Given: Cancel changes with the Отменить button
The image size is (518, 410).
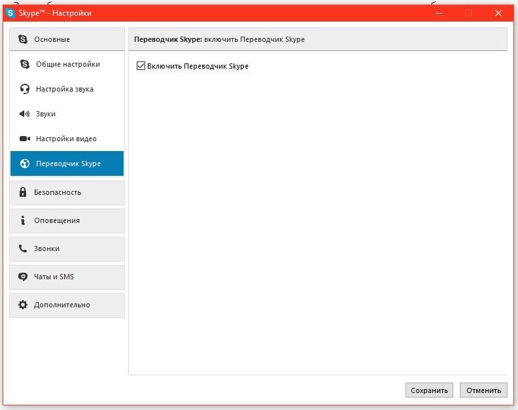Looking at the screenshot, I should click(x=483, y=390).
